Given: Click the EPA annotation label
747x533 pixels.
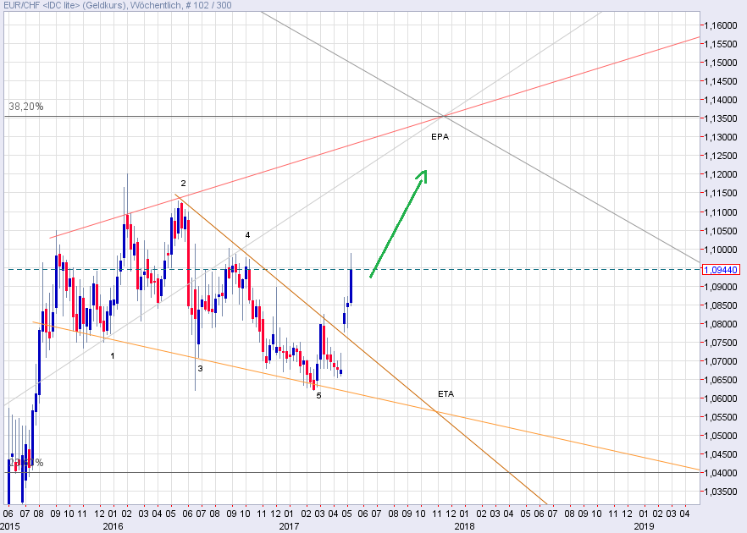Looking at the screenshot, I should tap(440, 136).
